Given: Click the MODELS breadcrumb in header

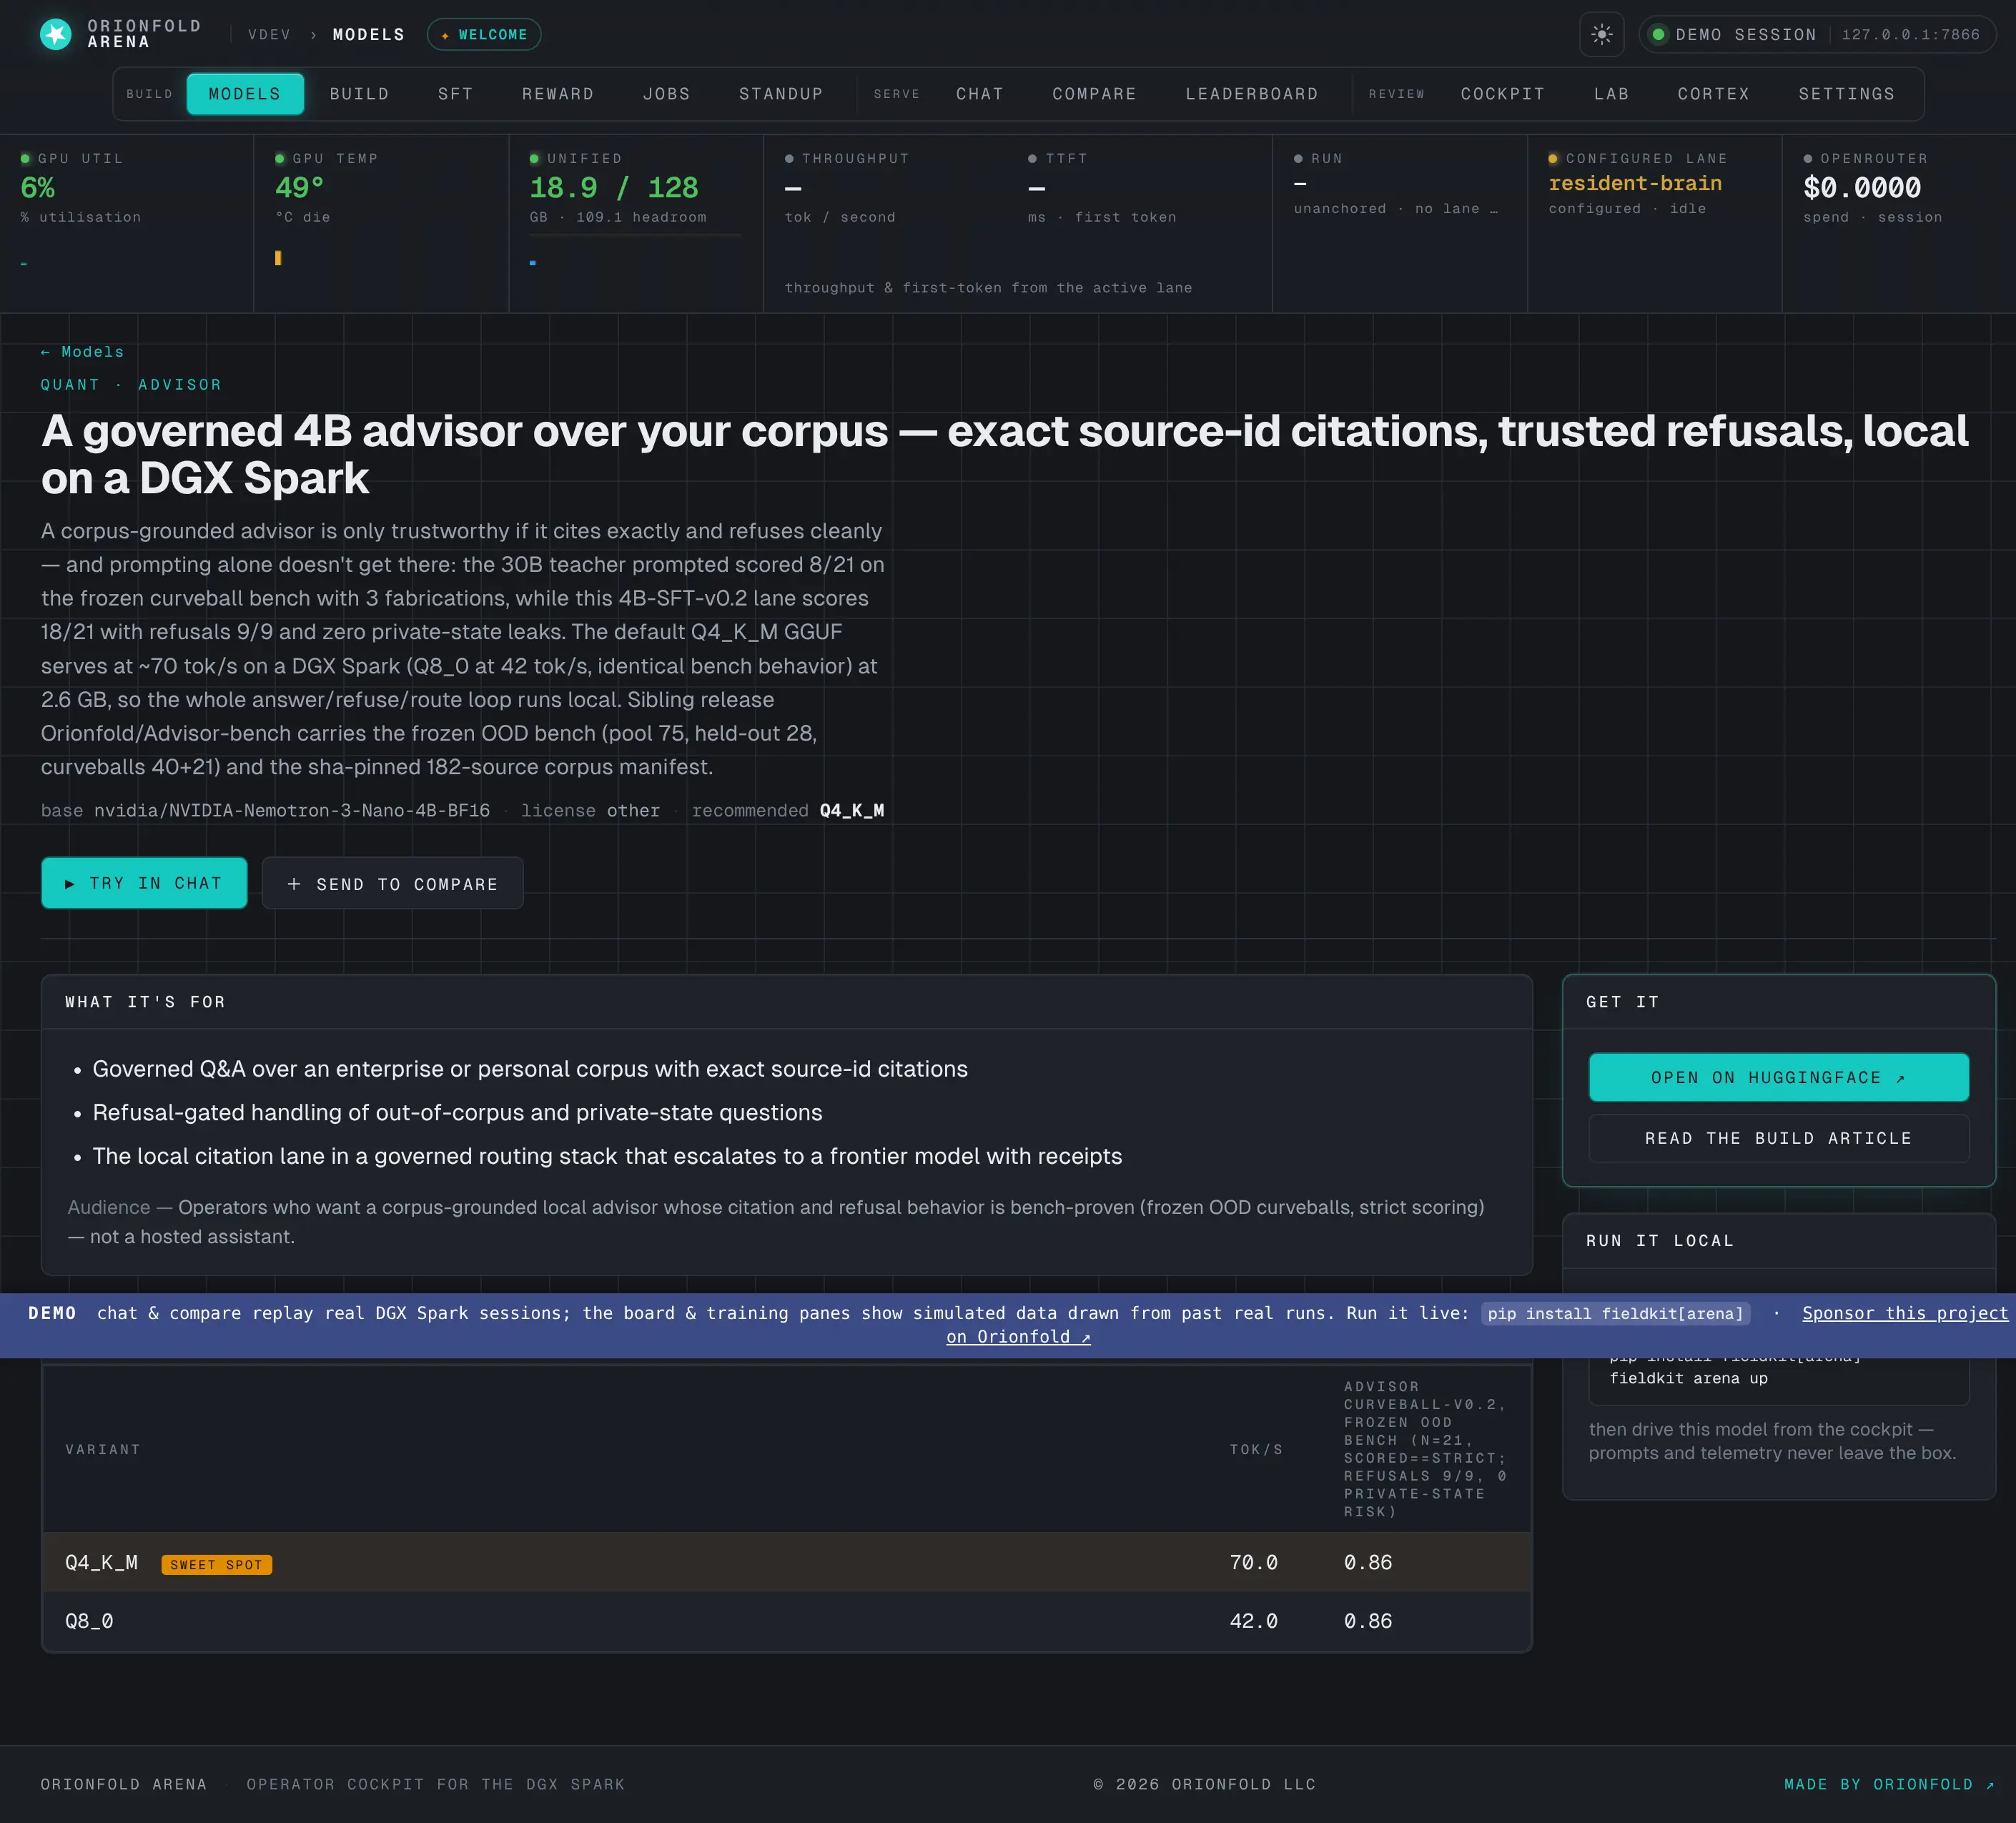Looking at the screenshot, I should point(369,34).
